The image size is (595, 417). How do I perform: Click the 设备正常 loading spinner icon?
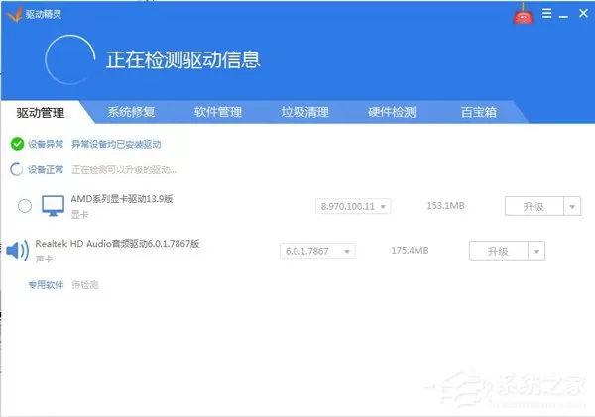point(16,169)
